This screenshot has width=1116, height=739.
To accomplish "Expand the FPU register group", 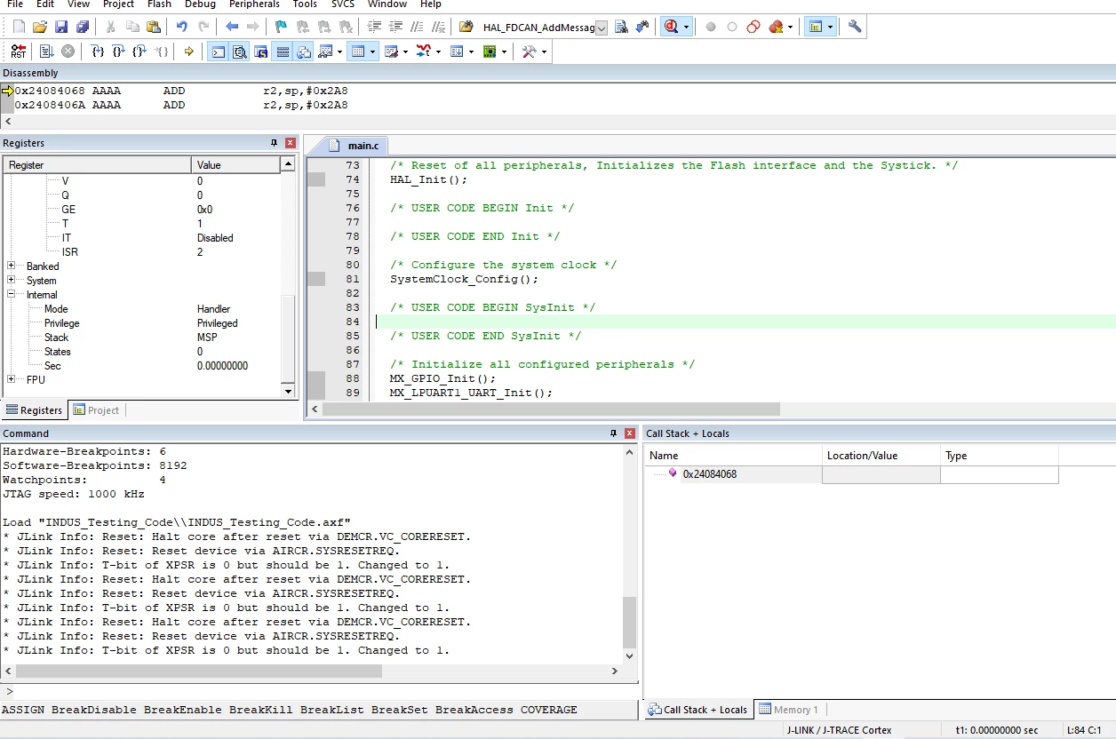I will pyautogui.click(x=12, y=379).
